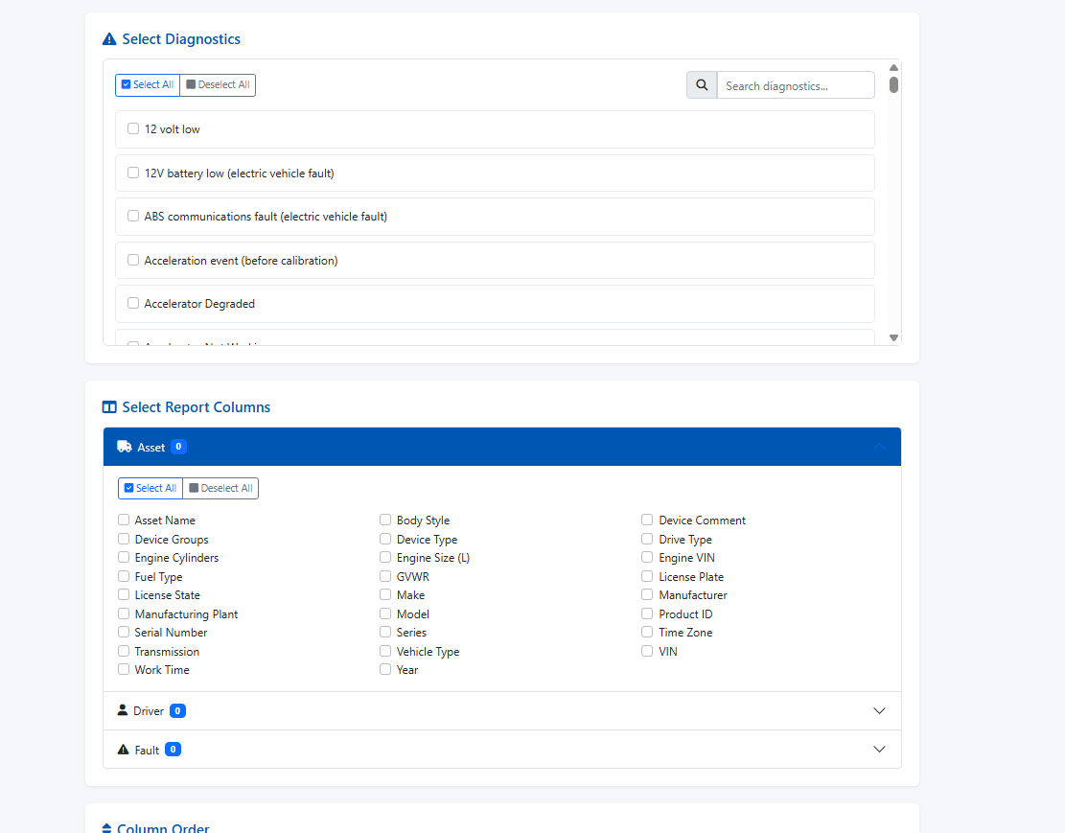Screen dimensions: 1065x833
Task: Focus the Search diagnostics input field
Action: point(795,85)
